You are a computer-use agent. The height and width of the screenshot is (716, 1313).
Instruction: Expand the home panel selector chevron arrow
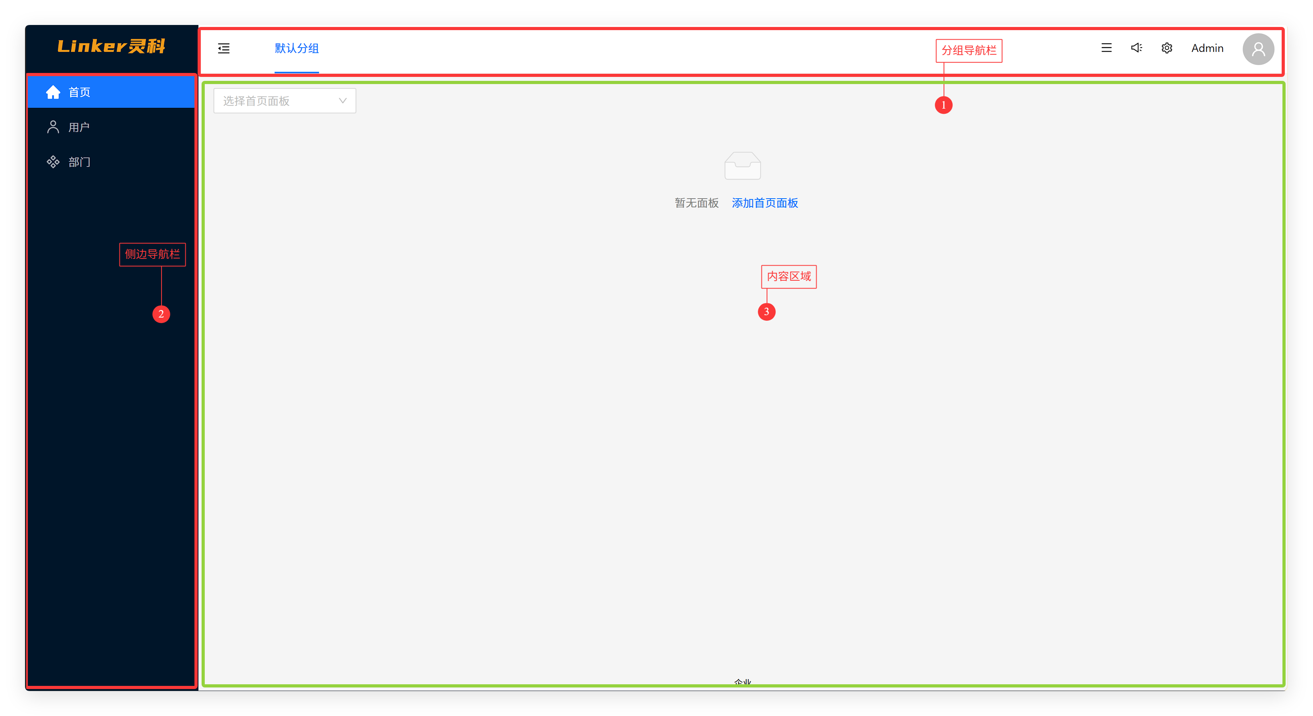click(x=343, y=101)
